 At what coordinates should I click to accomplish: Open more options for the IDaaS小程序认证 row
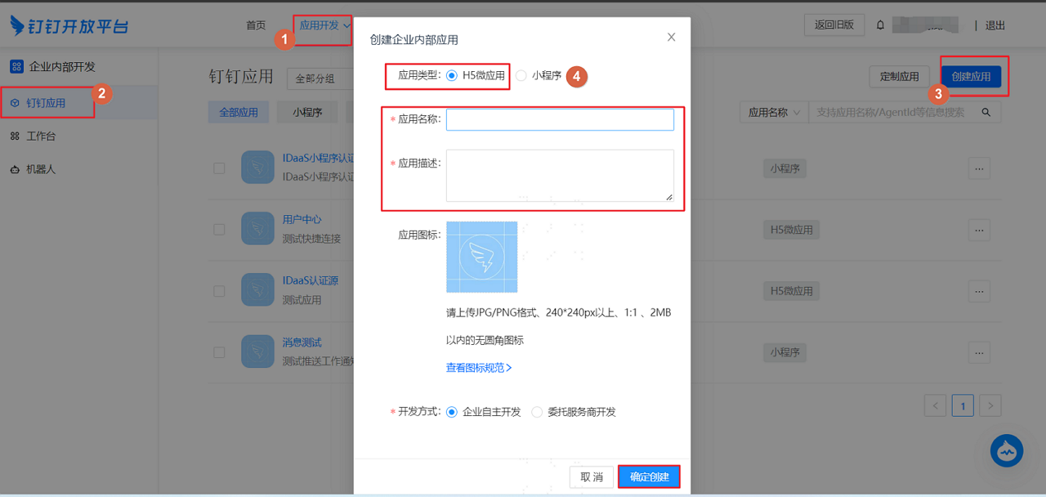979,168
